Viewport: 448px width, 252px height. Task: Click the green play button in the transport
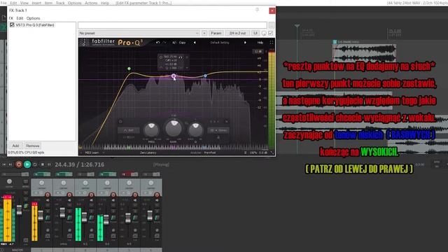tap(27, 164)
